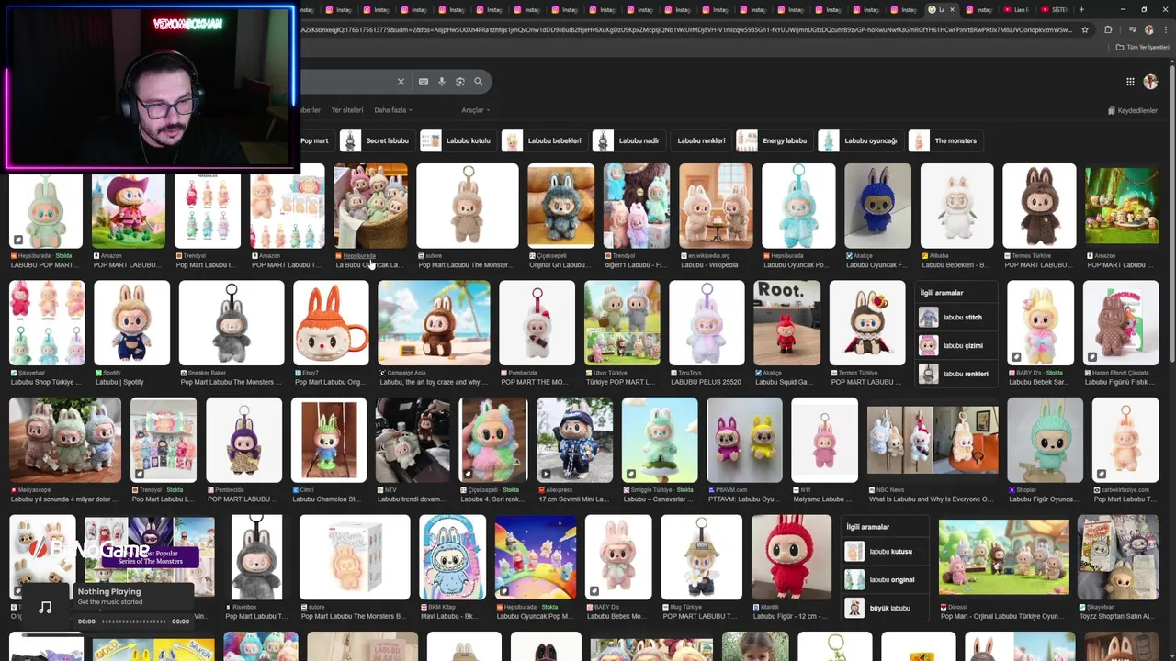Open the red Labubu Figür 12 cm image

click(x=791, y=557)
